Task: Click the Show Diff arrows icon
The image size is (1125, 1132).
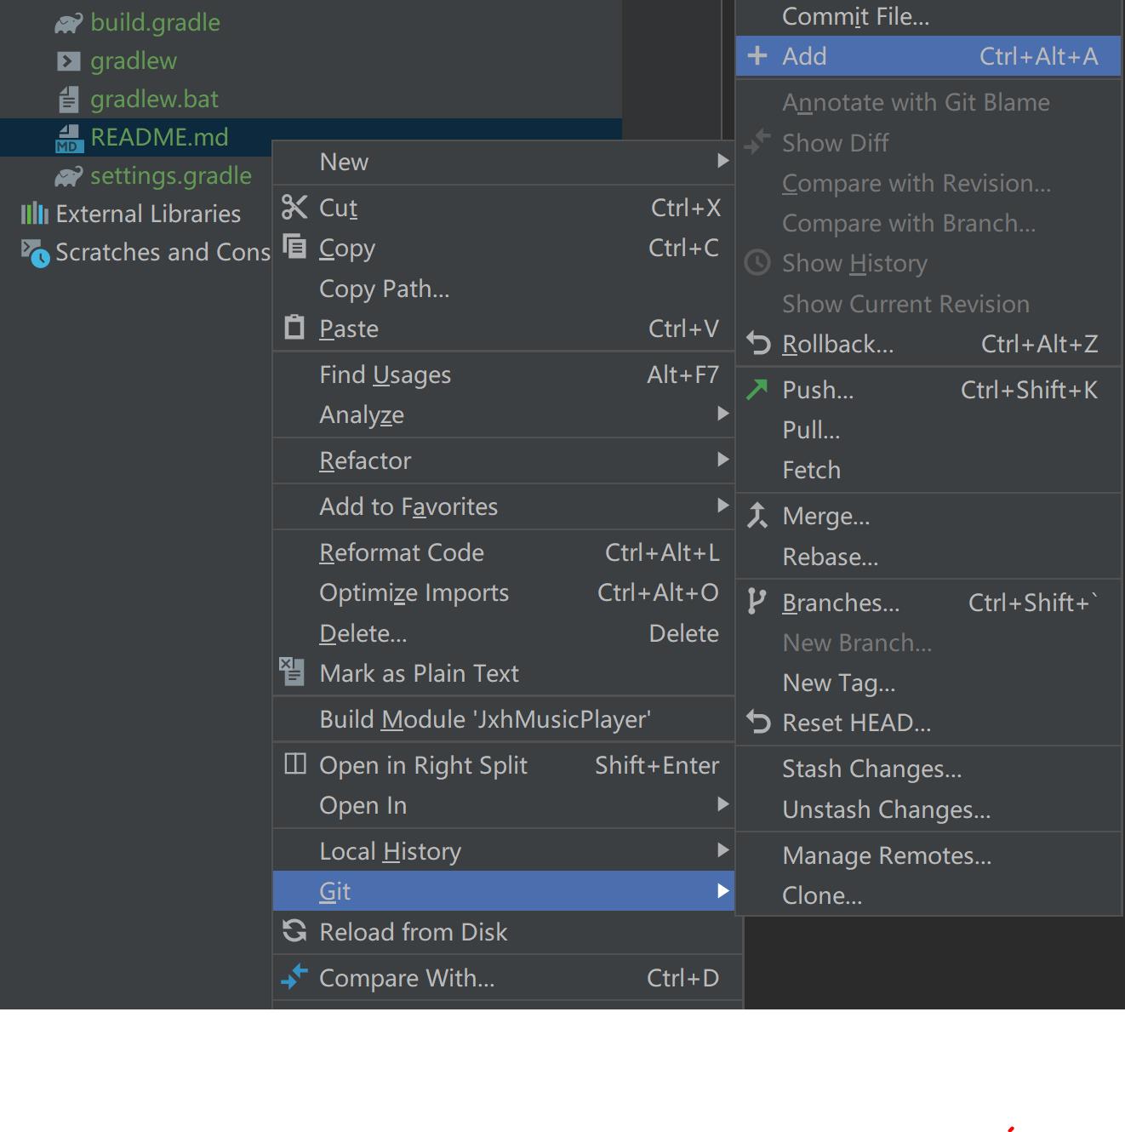Action: [x=757, y=142]
